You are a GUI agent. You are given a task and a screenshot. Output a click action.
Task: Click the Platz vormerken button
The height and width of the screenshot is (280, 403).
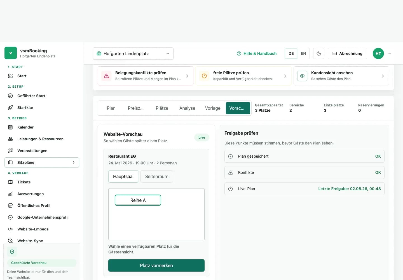pos(156,265)
